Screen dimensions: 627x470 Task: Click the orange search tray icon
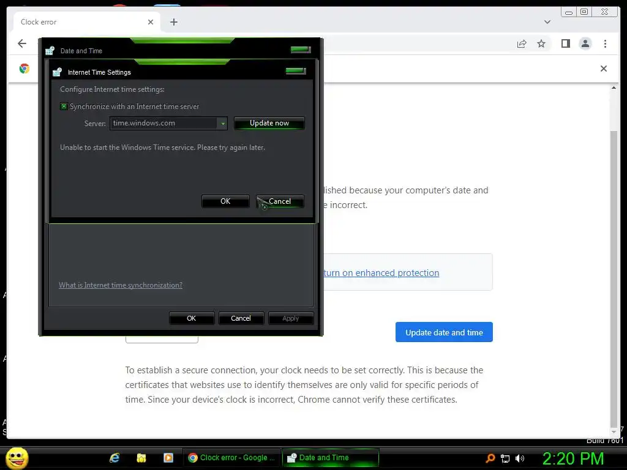[x=490, y=458]
